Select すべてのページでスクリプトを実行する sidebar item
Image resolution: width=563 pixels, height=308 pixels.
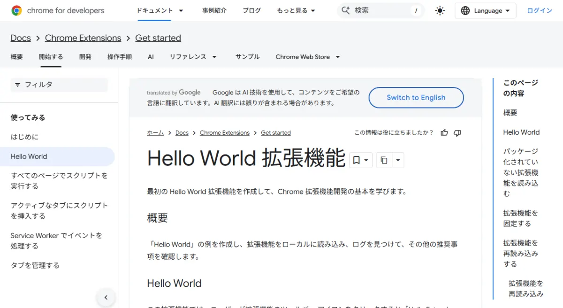click(x=60, y=181)
